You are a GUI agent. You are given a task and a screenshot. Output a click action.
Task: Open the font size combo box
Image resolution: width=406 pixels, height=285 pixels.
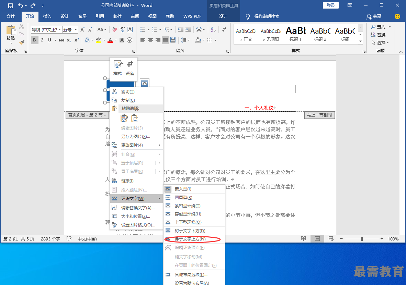(70, 30)
